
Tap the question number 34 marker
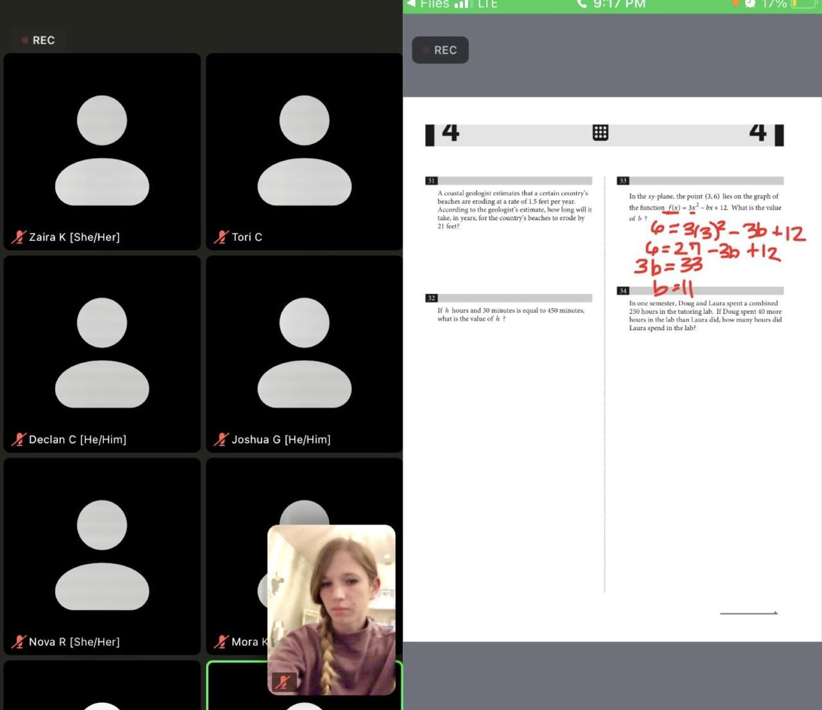(623, 291)
